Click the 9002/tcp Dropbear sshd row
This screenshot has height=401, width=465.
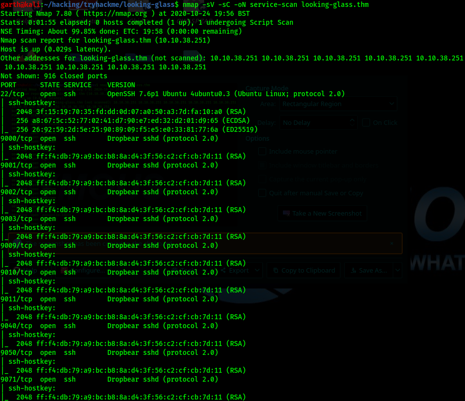(109, 192)
